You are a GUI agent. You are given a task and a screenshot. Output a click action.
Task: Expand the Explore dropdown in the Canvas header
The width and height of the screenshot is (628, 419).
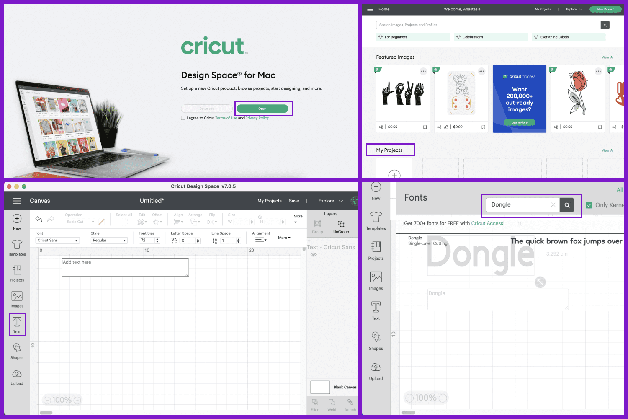331,201
